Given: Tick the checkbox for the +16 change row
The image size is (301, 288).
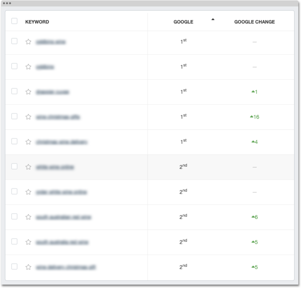Looking at the screenshot, I should tap(14, 116).
